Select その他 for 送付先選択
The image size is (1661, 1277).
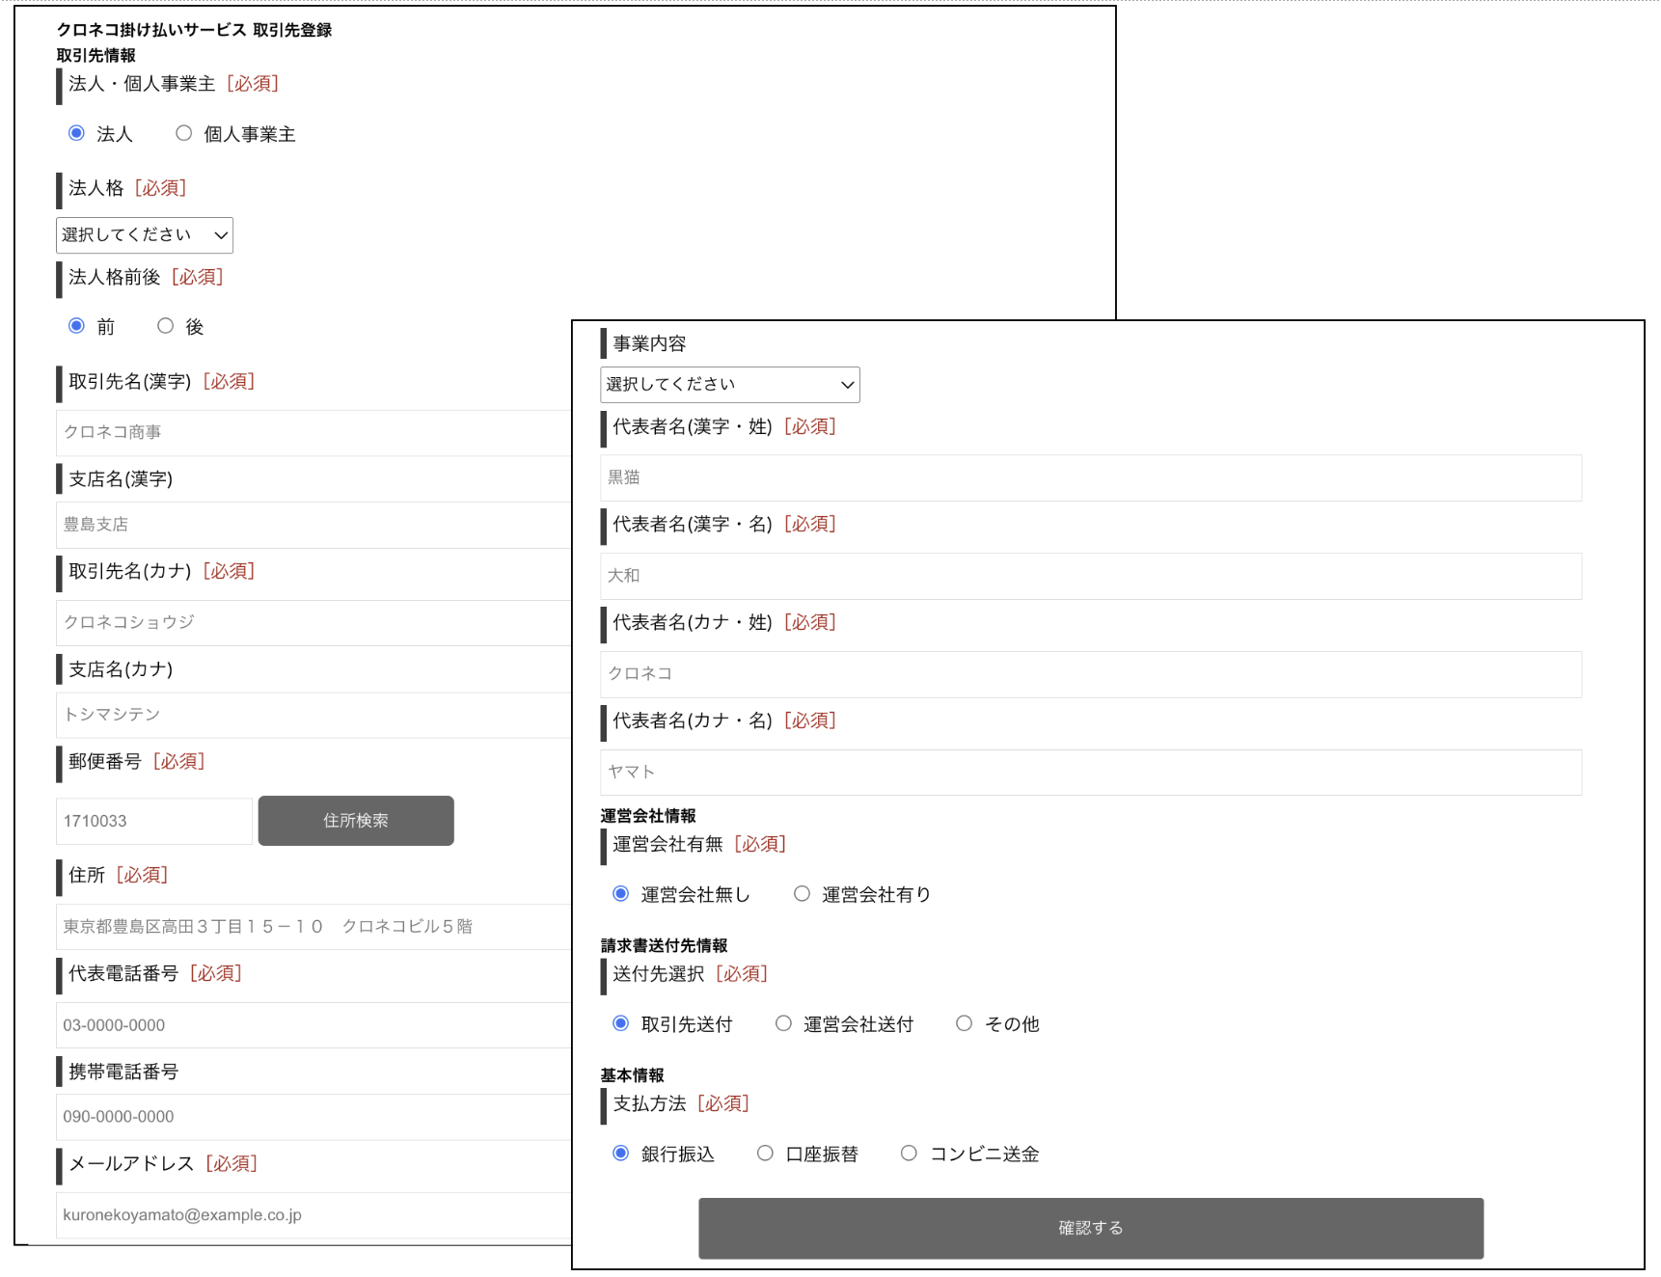964,1023
